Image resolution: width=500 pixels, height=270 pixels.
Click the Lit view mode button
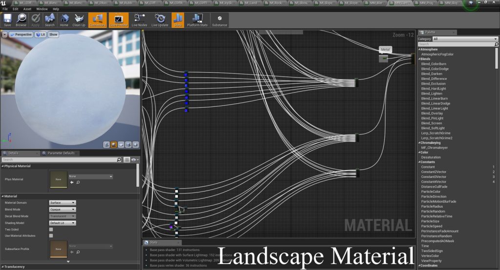coord(41,35)
